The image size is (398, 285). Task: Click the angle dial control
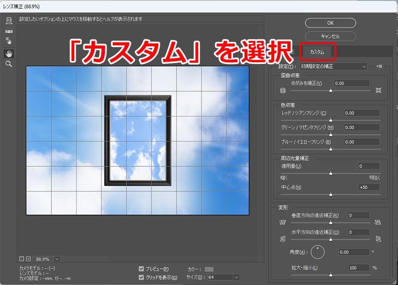pos(318,252)
